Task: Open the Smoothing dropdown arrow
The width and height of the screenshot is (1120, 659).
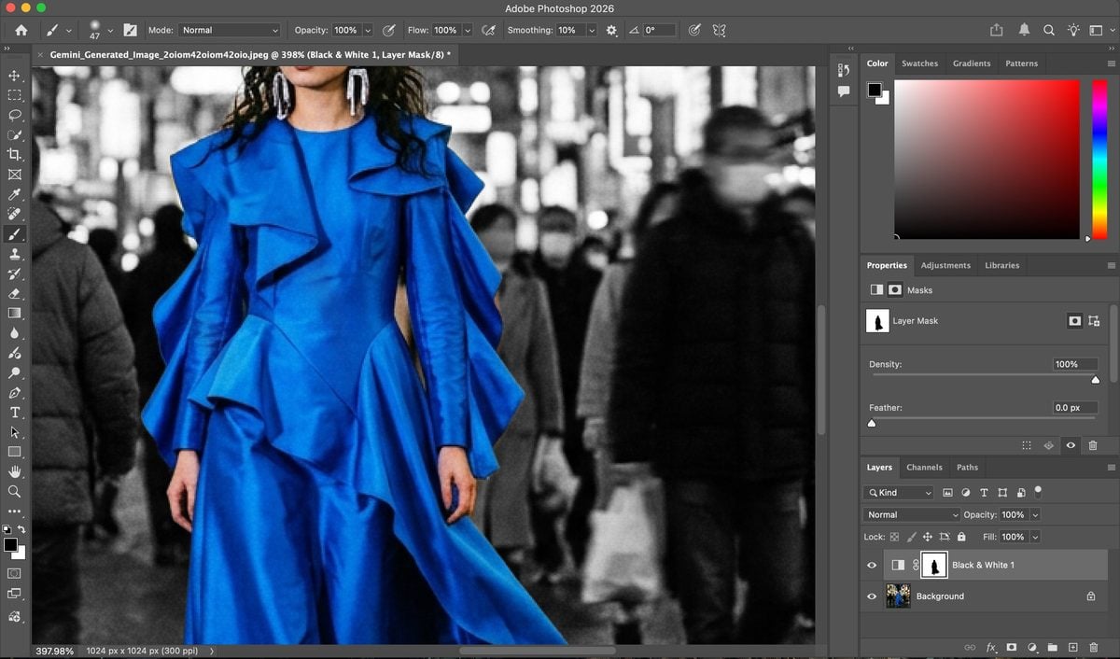Action: tap(591, 30)
